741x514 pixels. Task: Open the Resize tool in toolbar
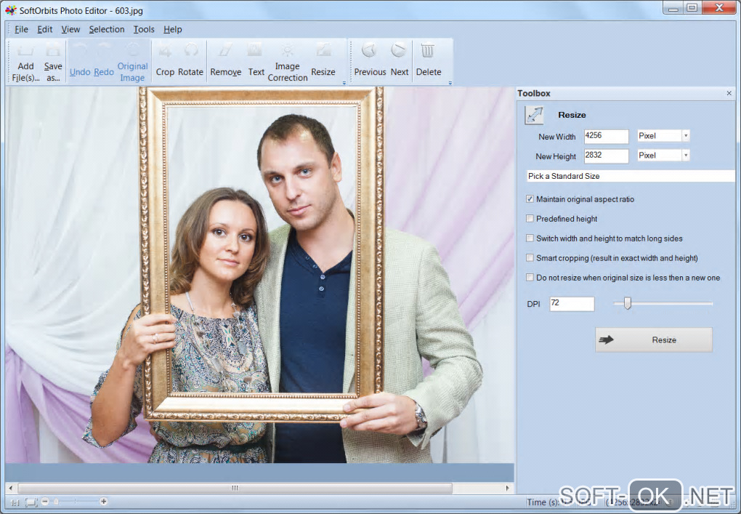323,63
